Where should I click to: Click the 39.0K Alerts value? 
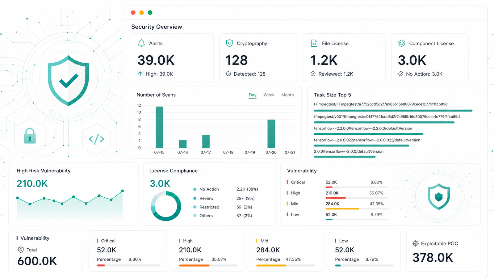156,60
